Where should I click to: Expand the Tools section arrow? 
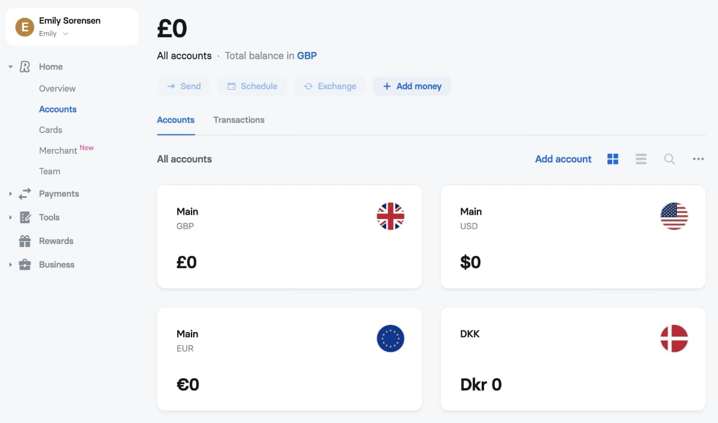click(10, 217)
